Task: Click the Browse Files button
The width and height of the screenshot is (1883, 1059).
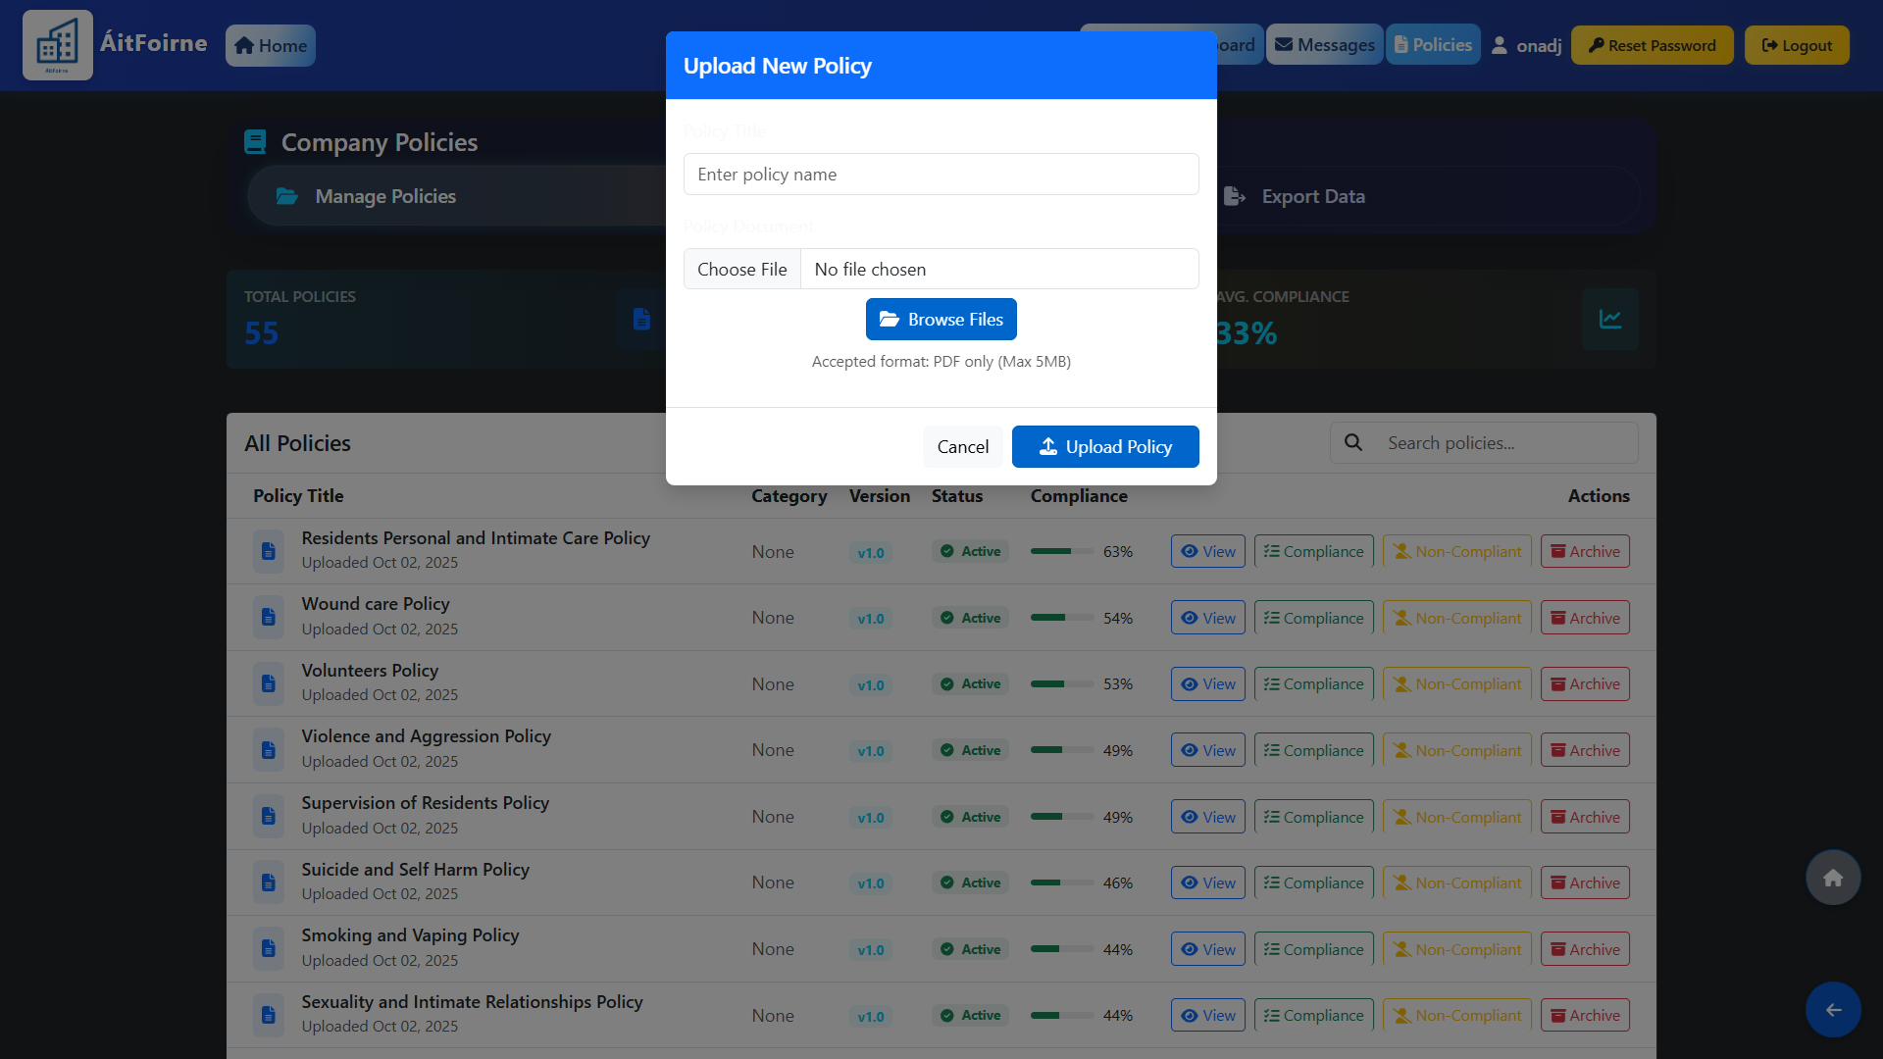Action: 941,319
